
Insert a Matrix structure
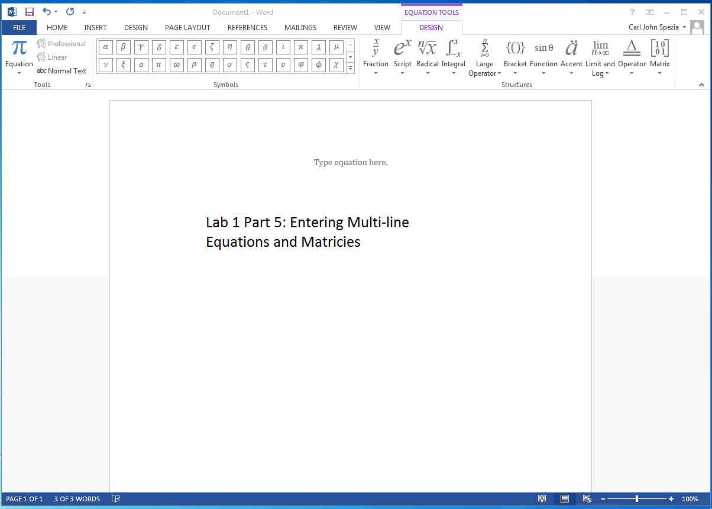[x=659, y=56]
